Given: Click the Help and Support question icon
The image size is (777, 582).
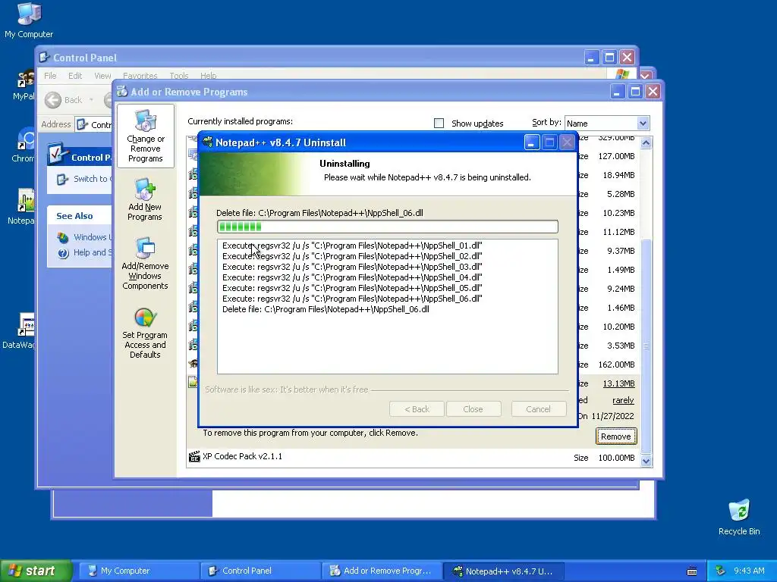Looking at the screenshot, I should click(63, 253).
